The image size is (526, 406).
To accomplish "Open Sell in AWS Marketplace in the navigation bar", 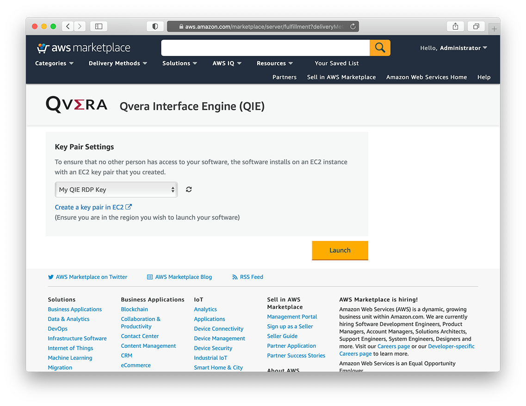I will 341,77.
